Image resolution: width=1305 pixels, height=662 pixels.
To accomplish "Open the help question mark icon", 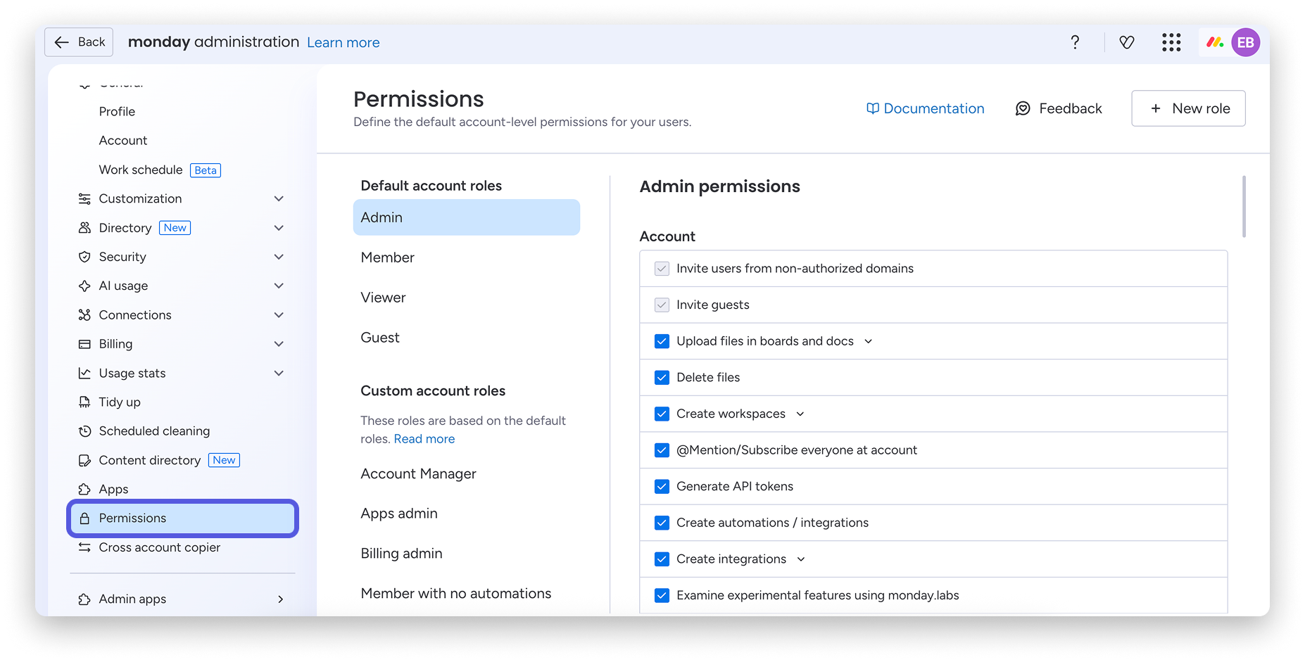I will coord(1075,42).
